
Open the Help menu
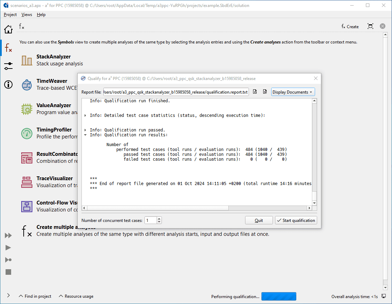[41, 15]
